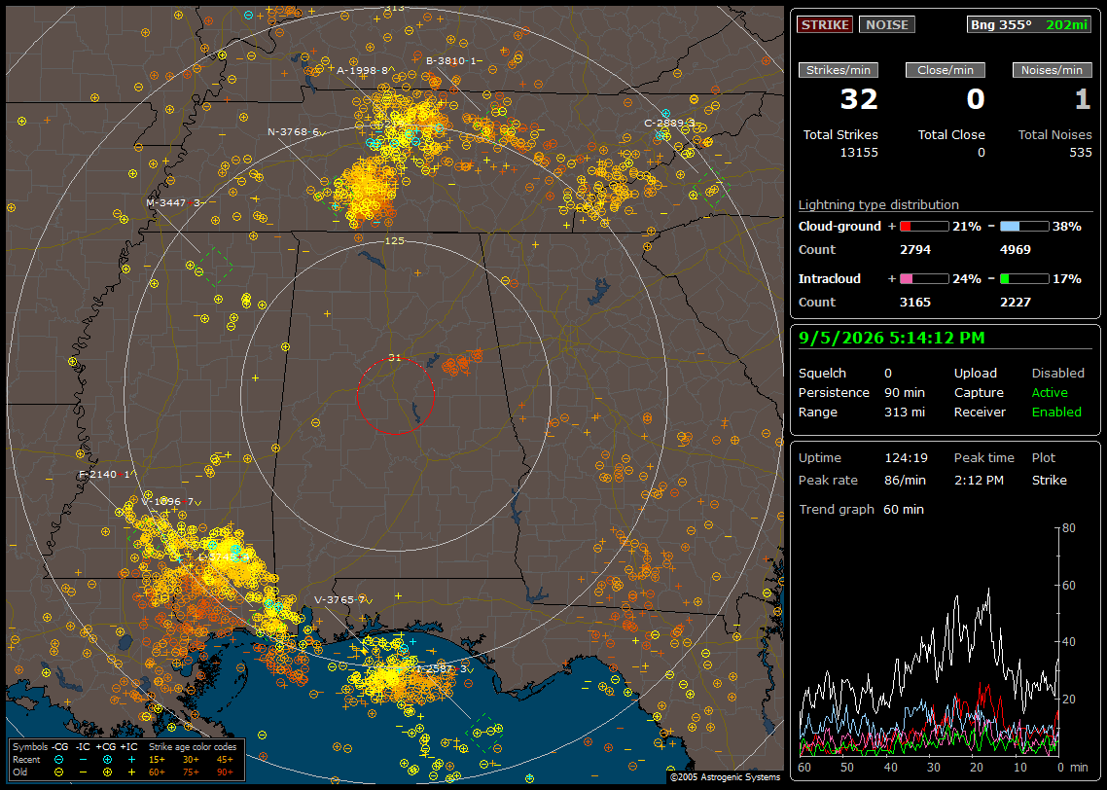The width and height of the screenshot is (1107, 790).
Task: Switch to the NOISE mode button
Action: coord(887,24)
